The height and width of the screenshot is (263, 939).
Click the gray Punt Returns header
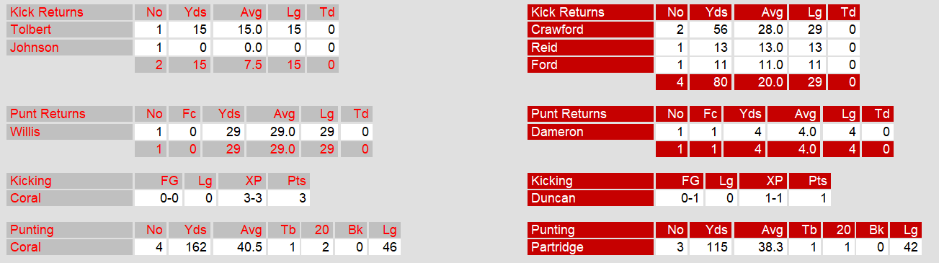tap(70, 114)
